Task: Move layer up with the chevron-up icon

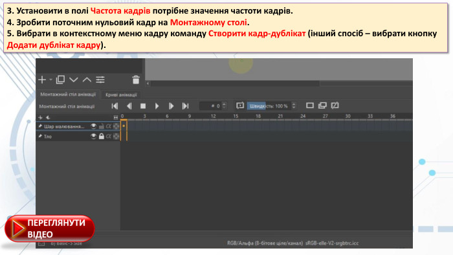Action: [x=87, y=80]
